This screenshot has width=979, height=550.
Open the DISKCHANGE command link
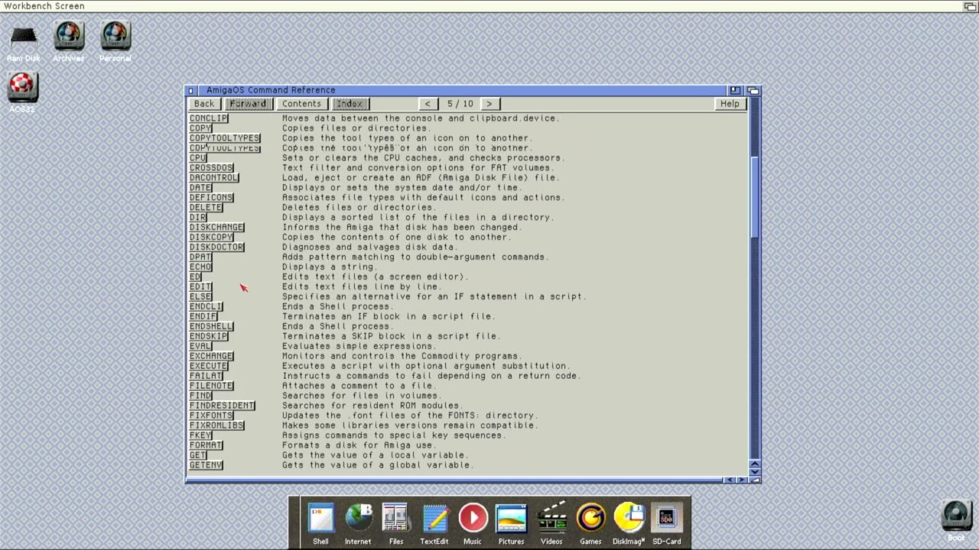pyautogui.click(x=216, y=228)
